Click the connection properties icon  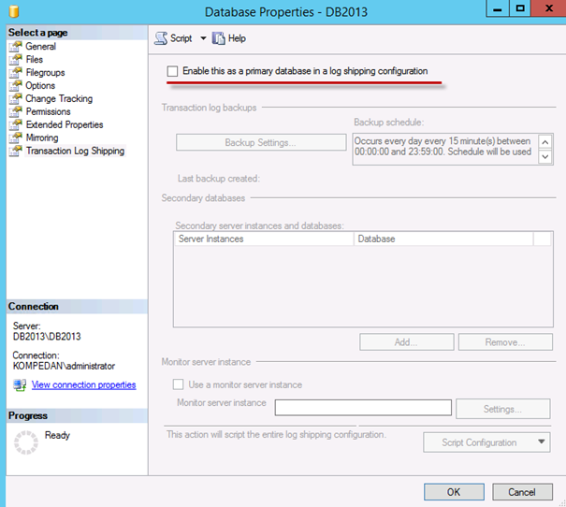(20, 384)
